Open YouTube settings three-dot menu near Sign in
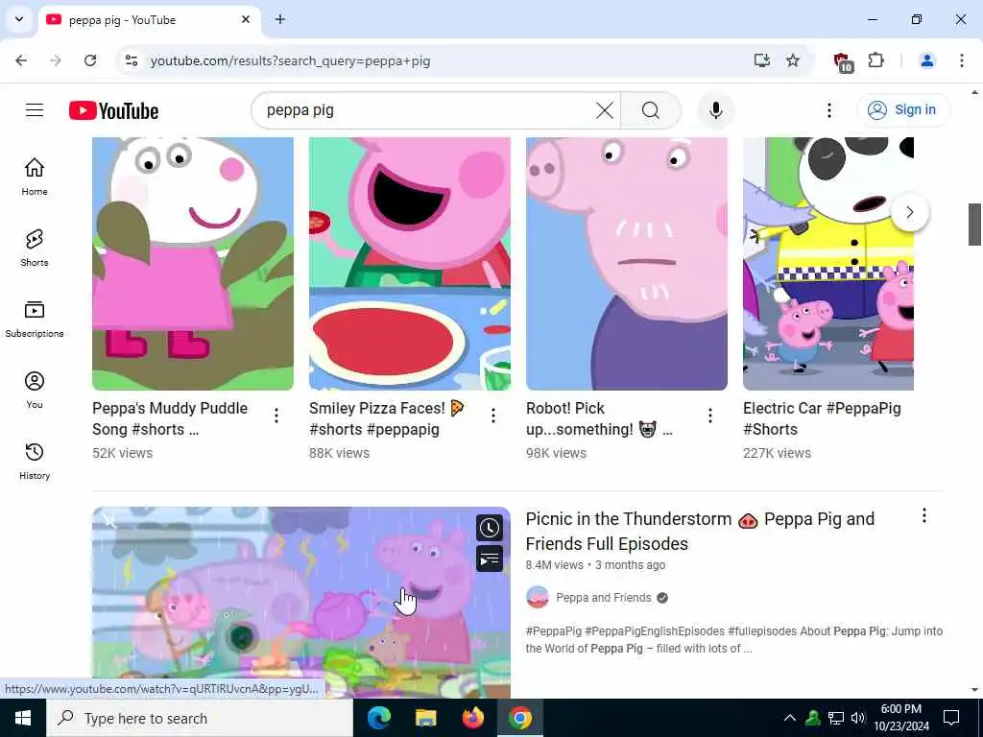The width and height of the screenshot is (983, 737). 828,110
